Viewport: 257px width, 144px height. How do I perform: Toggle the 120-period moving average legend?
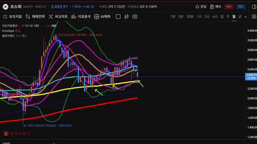(x=36, y=26)
